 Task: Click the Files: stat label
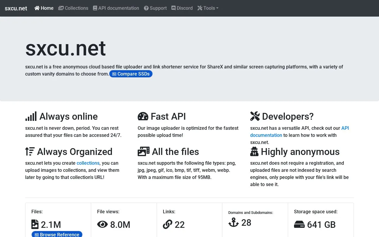tap(37, 212)
